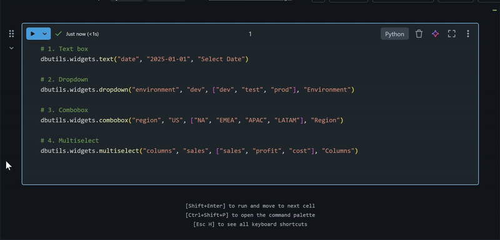Click the combobox method name

pyautogui.click(x=114, y=120)
